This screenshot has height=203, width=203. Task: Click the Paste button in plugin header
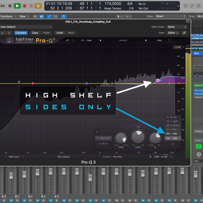click(46, 33)
